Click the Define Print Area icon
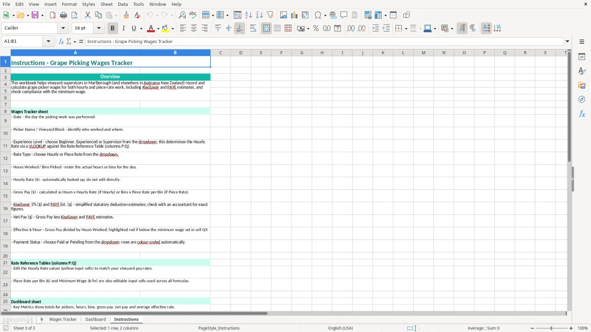 (x=368, y=15)
